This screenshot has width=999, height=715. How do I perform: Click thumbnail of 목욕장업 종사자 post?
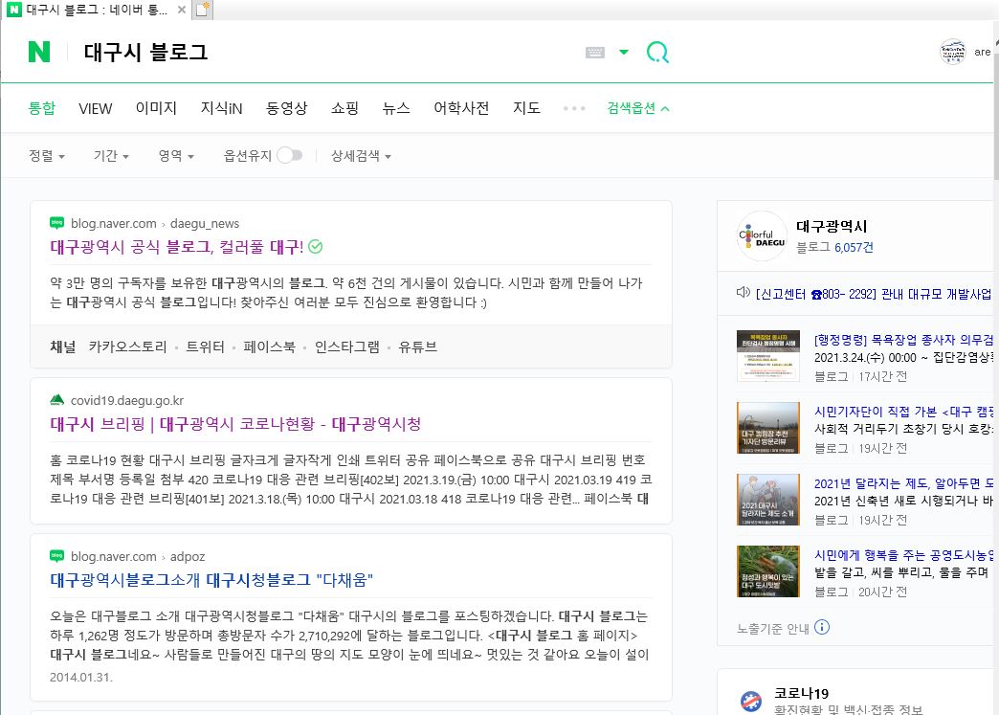(767, 356)
